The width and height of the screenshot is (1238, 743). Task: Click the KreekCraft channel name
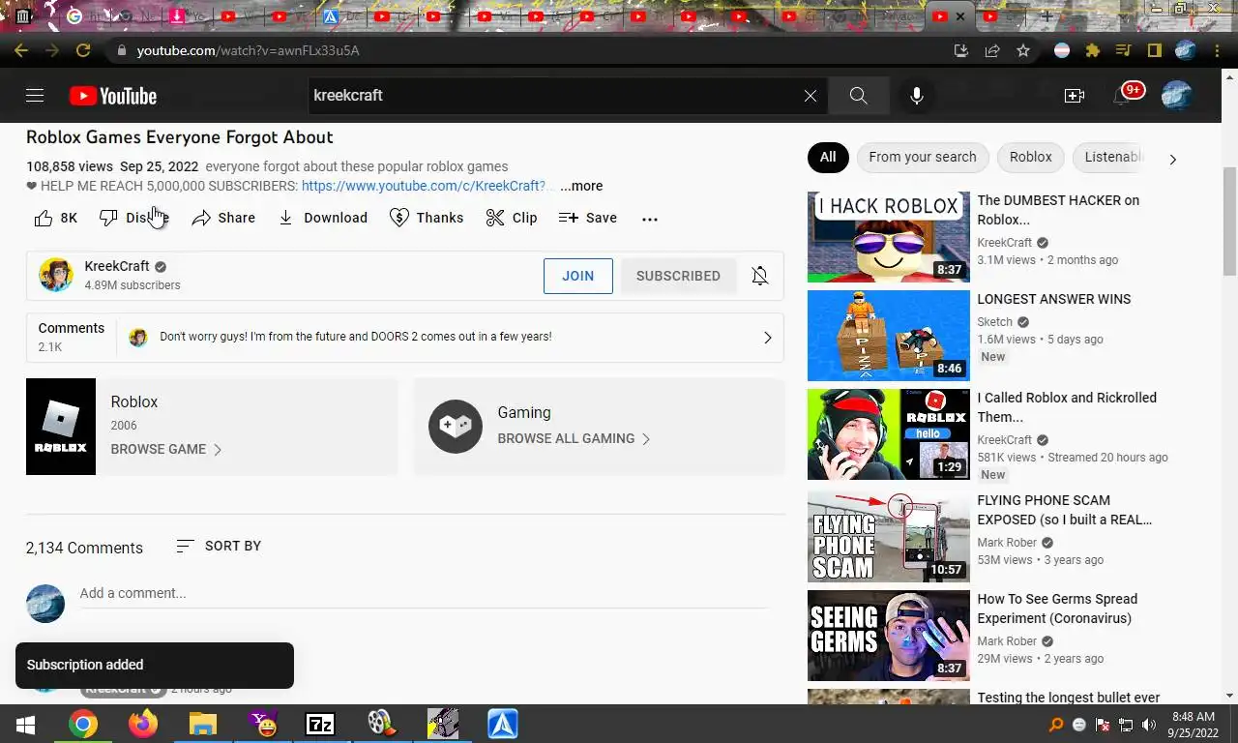tap(117, 266)
